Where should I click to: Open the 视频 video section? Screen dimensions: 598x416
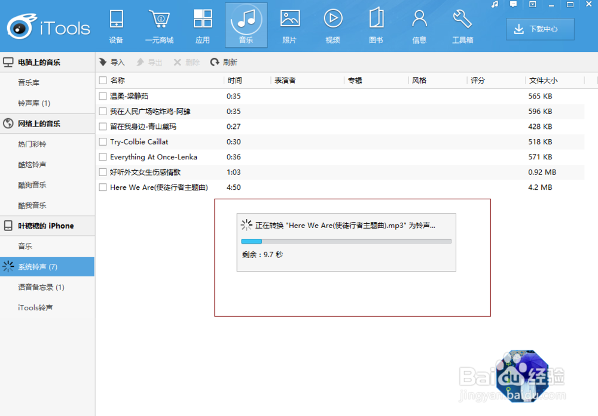[x=332, y=26]
